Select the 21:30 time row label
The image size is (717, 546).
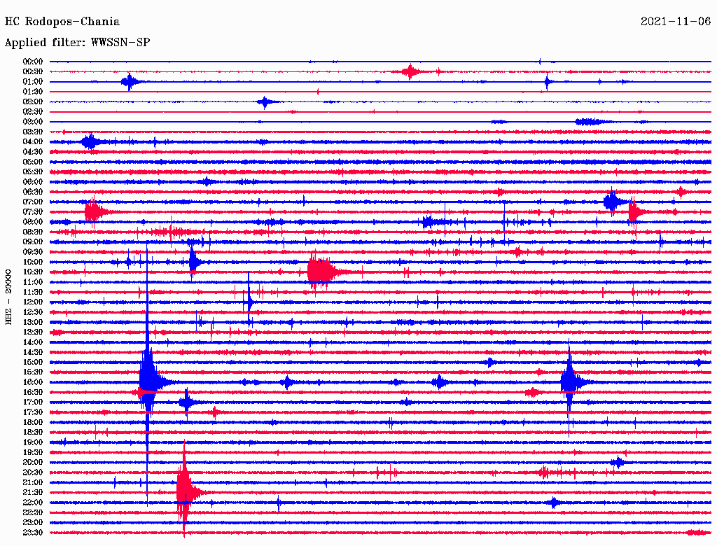(33, 493)
